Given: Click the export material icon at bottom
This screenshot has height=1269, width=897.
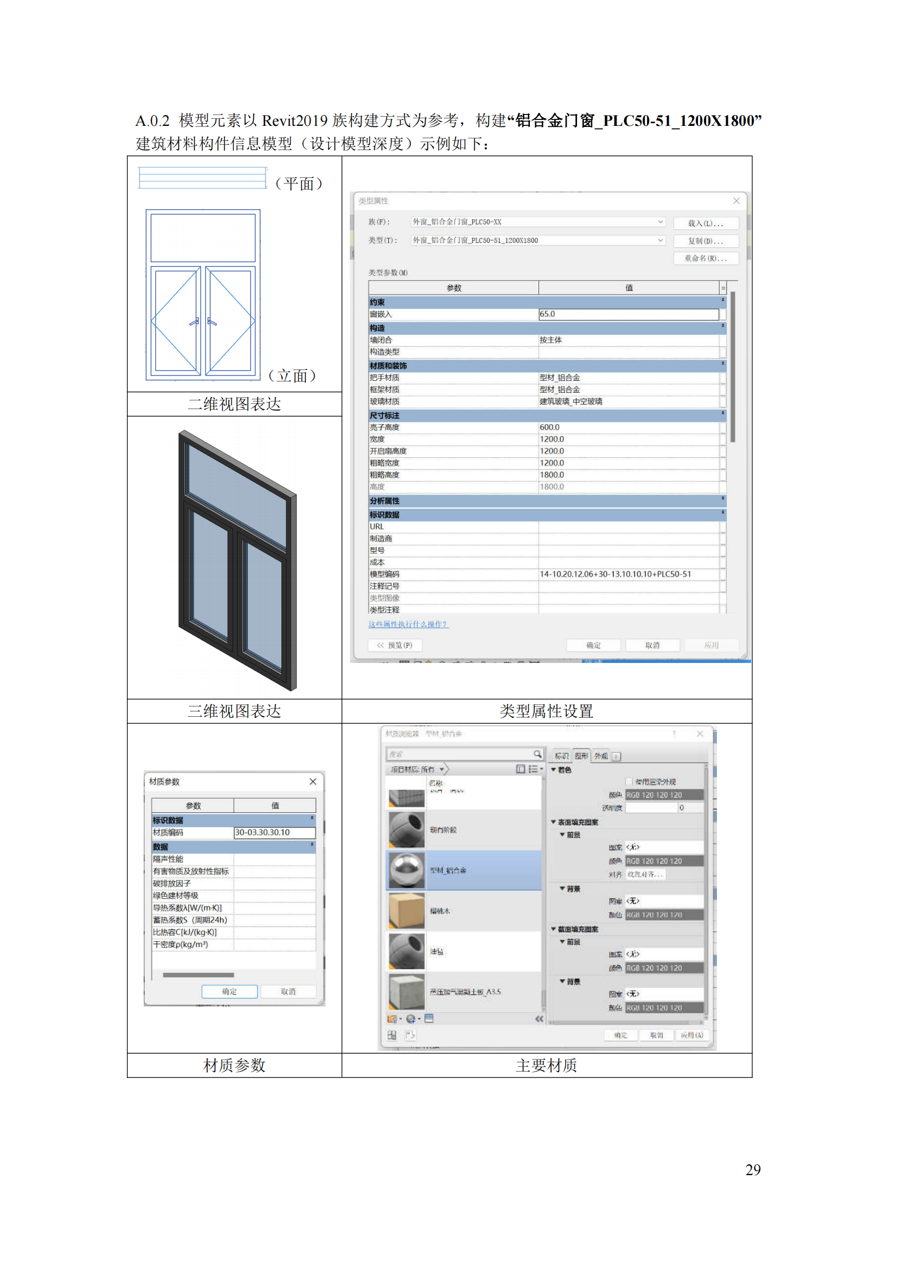Looking at the screenshot, I should pyautogui.click(x=411, y=1035).
